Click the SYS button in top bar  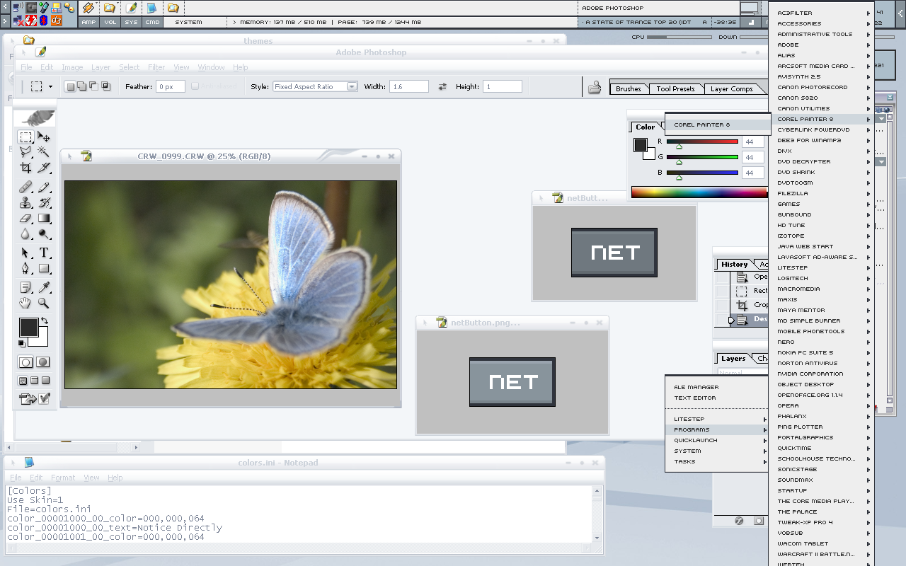pos(131,22)
